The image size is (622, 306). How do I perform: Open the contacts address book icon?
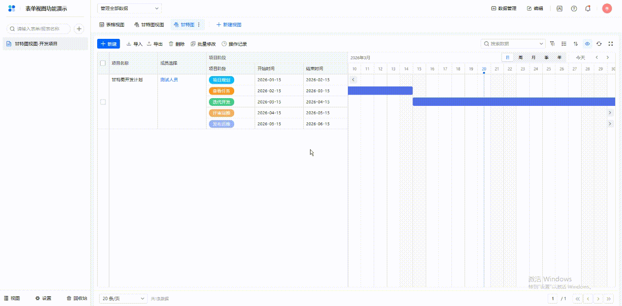(x=559, y=8)
